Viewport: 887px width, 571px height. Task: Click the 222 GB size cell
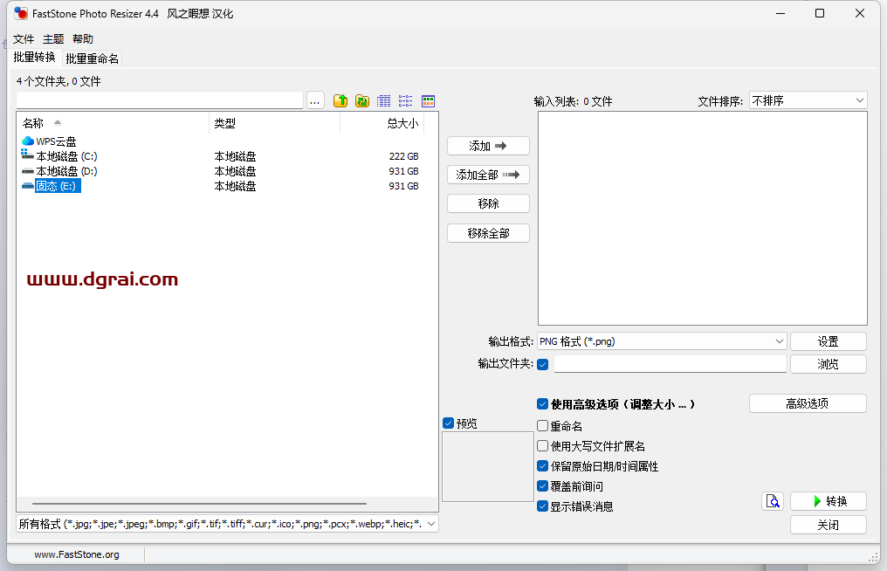point(403,156)
